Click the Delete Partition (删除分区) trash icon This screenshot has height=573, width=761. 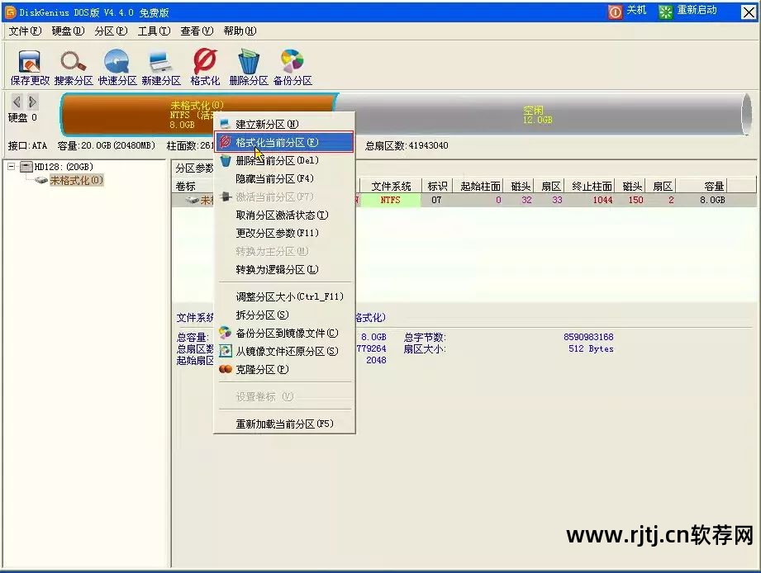coord(249,68)
